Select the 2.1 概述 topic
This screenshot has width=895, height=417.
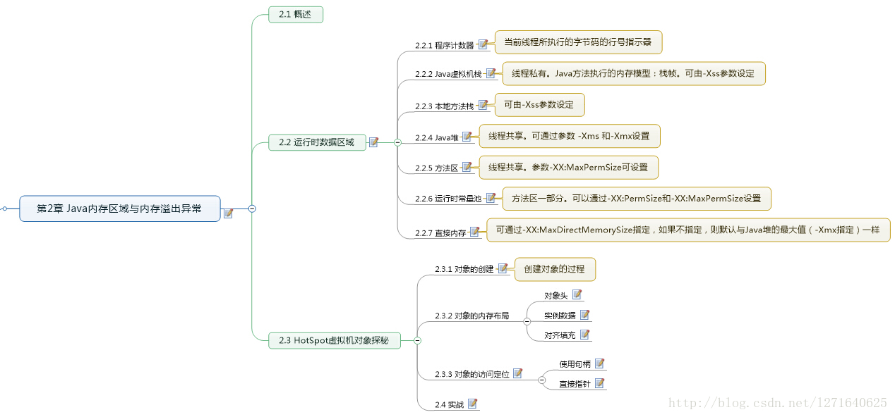pyautogui.click(x=296, y=14)
